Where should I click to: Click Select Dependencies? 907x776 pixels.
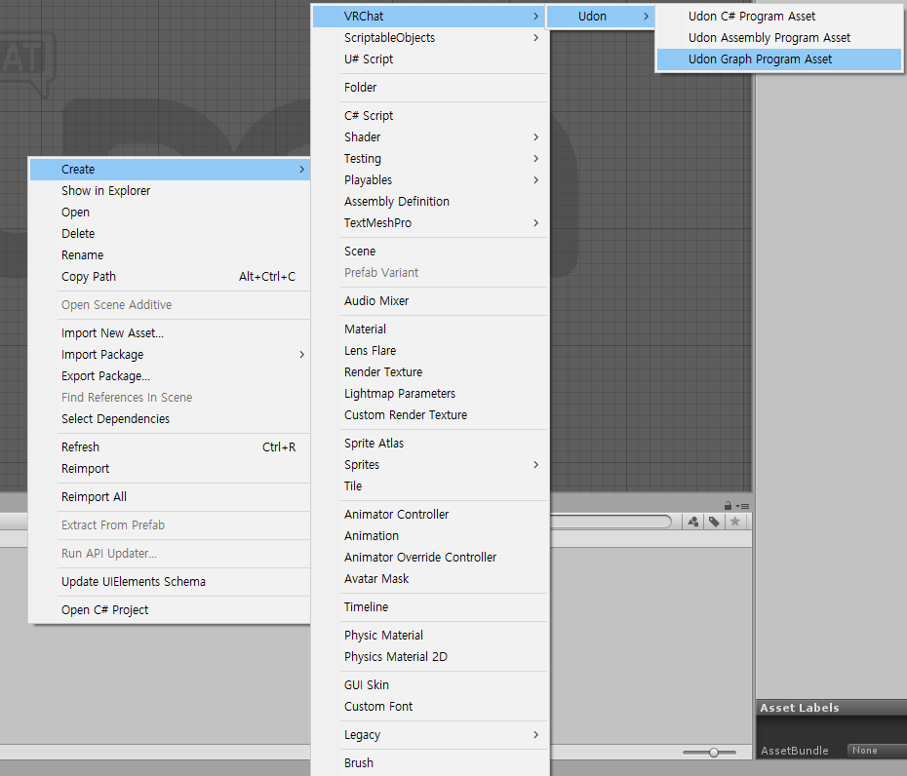pos(170,418)
